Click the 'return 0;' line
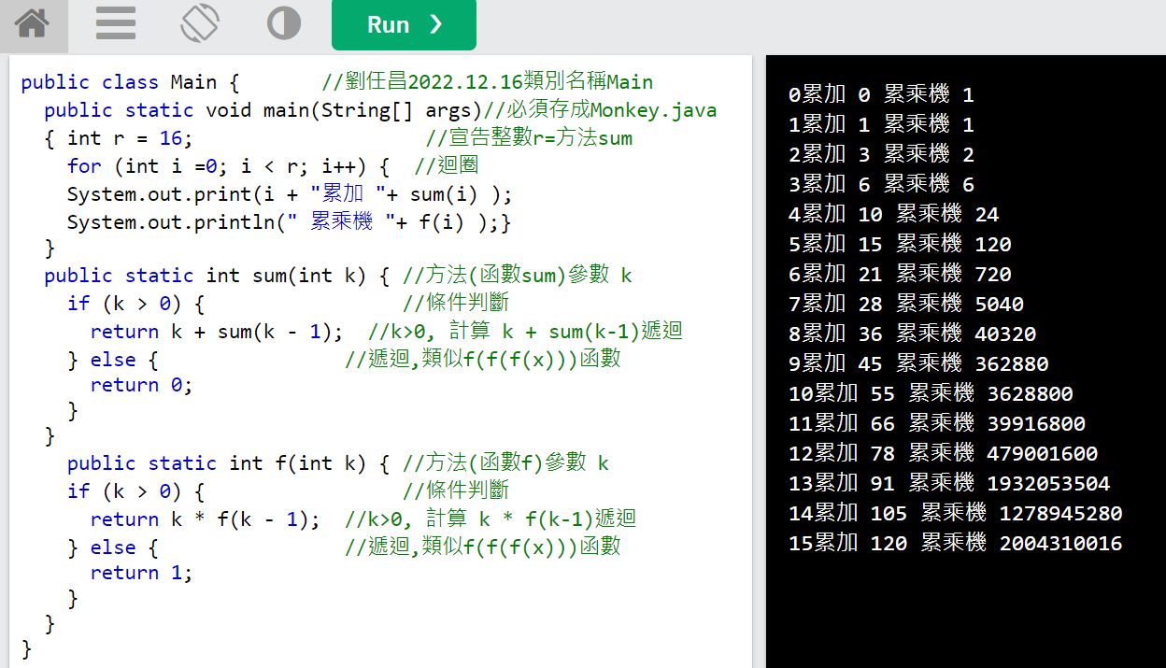This screenshot has height=668, width=1166. coord(141,385)
